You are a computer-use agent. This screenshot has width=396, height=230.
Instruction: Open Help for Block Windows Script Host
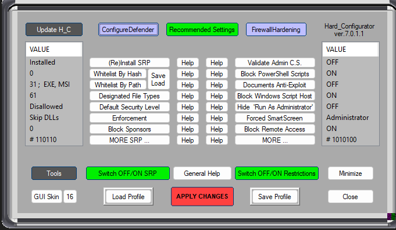(x=217, y=96)
